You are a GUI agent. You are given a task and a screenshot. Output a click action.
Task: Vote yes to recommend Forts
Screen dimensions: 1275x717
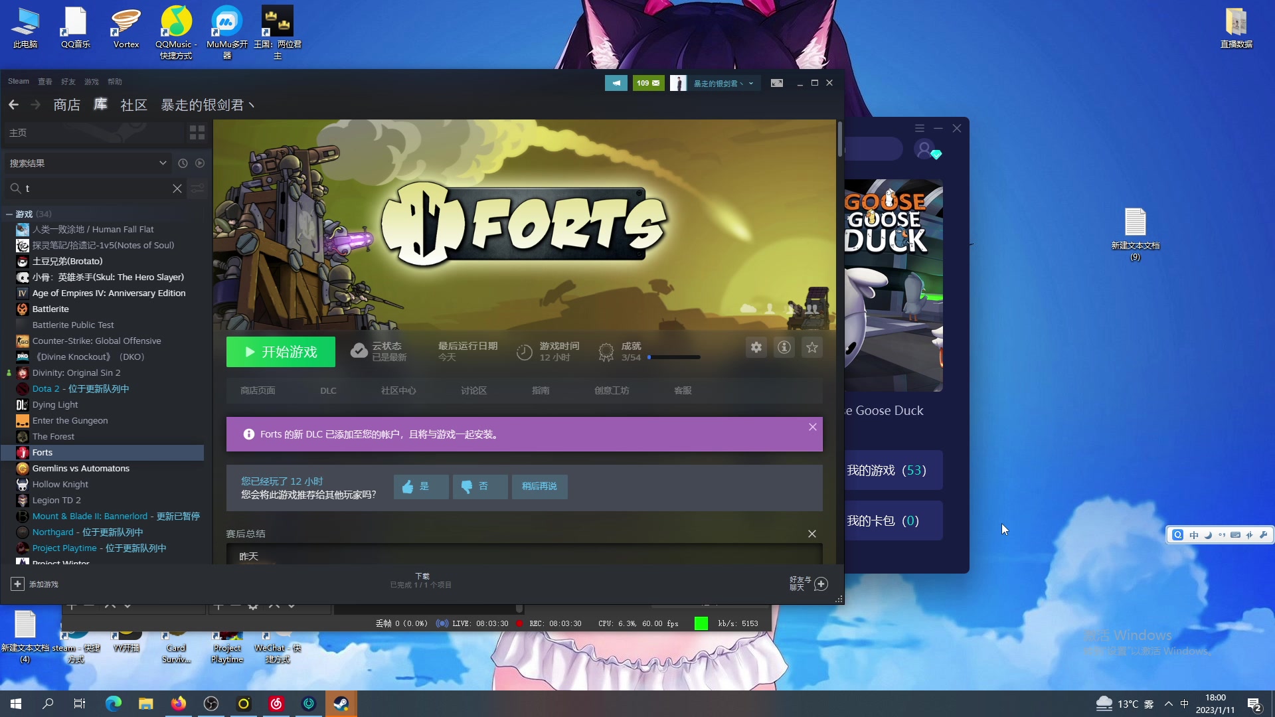pyautogui.click(x=420, y=487)
